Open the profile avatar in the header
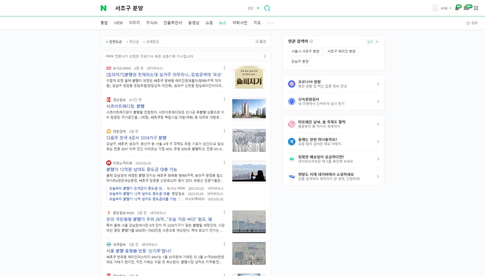Screen dimensions: 485x276 click(435, 8)
